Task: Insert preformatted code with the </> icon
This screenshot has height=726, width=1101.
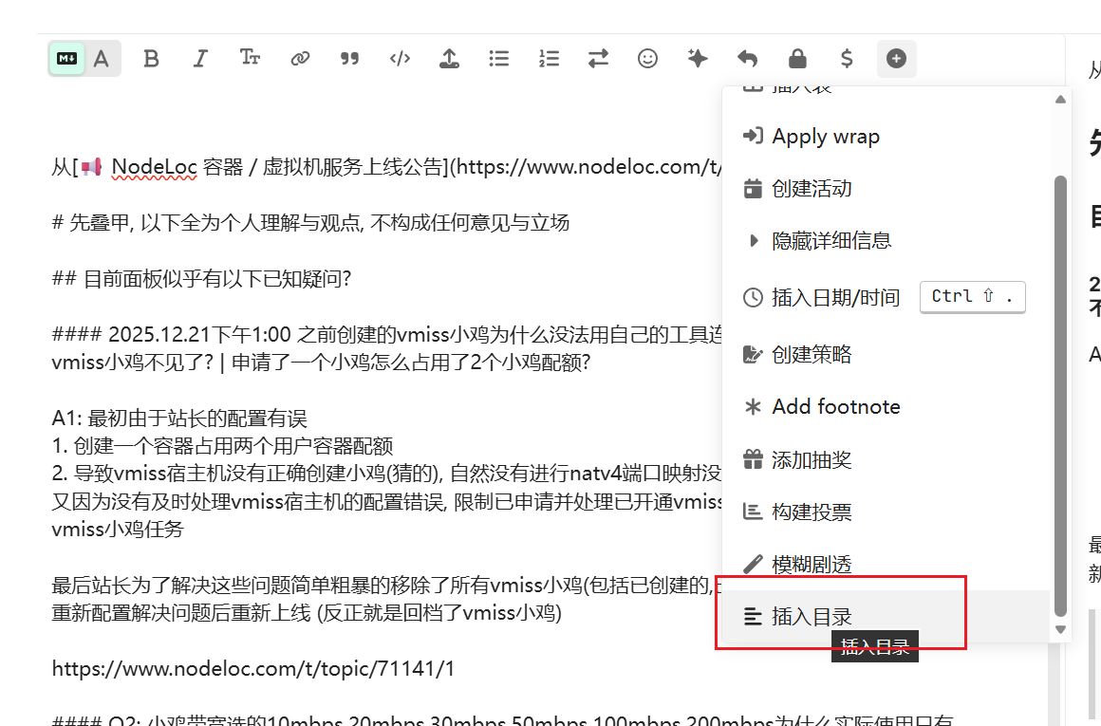Action: pos(400,59)
